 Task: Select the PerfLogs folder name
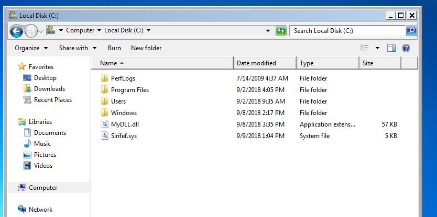[x=123, y=78]
